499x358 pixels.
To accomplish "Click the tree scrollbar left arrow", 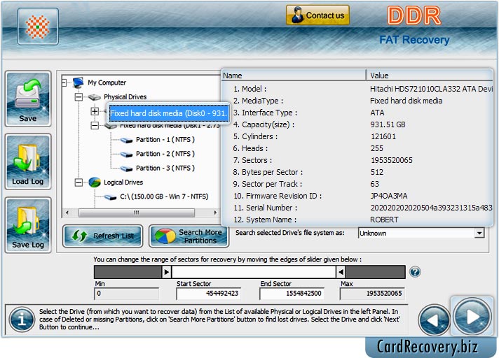I will coord(67,213).
